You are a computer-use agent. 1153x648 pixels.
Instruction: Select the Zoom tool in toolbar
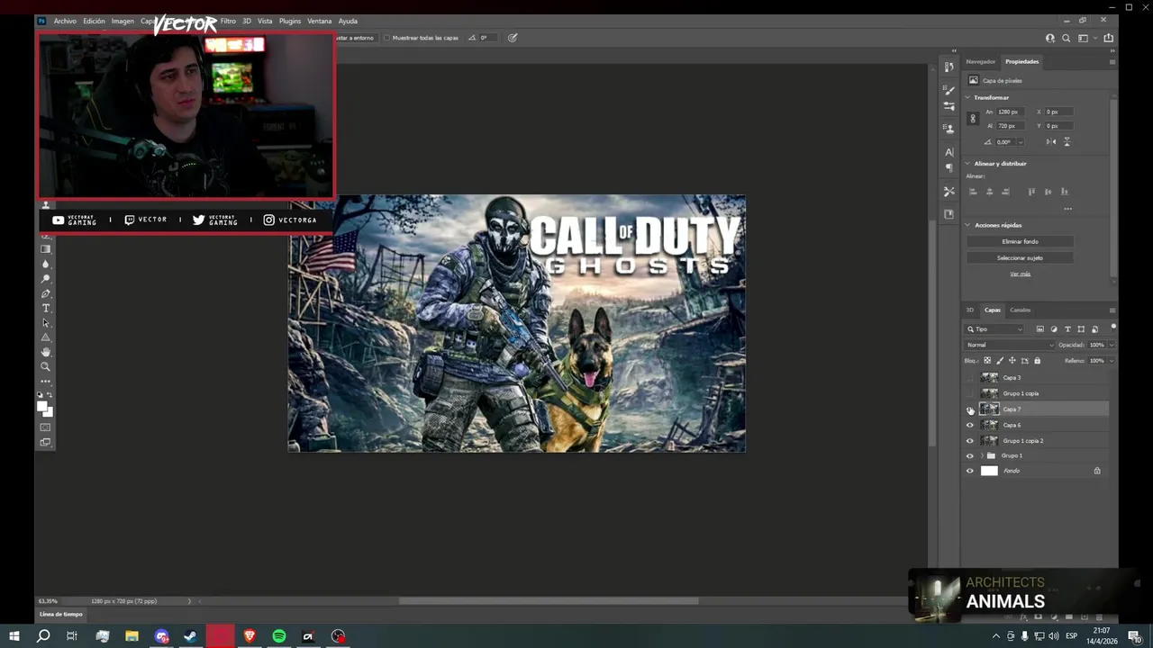(46, 366)
